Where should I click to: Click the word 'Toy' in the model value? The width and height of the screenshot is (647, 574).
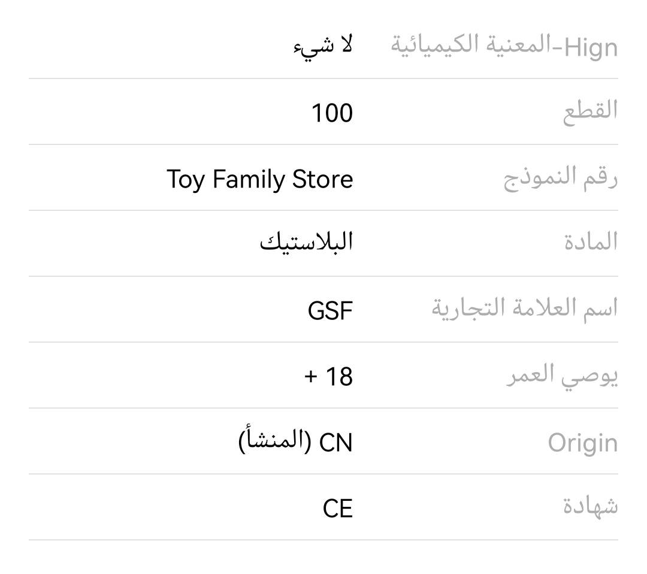pyautogui.click(x=186, y=180)
